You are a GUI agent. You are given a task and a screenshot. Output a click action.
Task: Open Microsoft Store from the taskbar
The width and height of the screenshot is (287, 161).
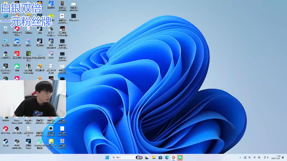160,157
